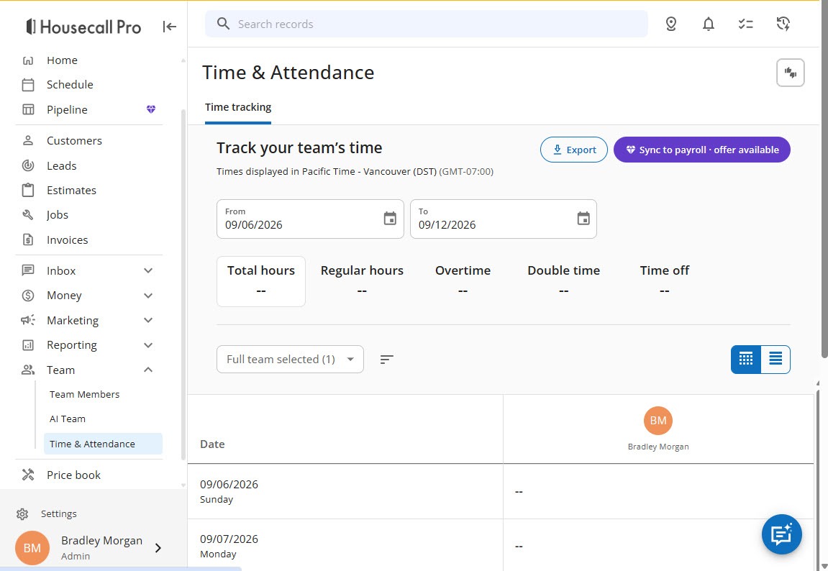Click Sync to payroll offer button

[702, 150]
